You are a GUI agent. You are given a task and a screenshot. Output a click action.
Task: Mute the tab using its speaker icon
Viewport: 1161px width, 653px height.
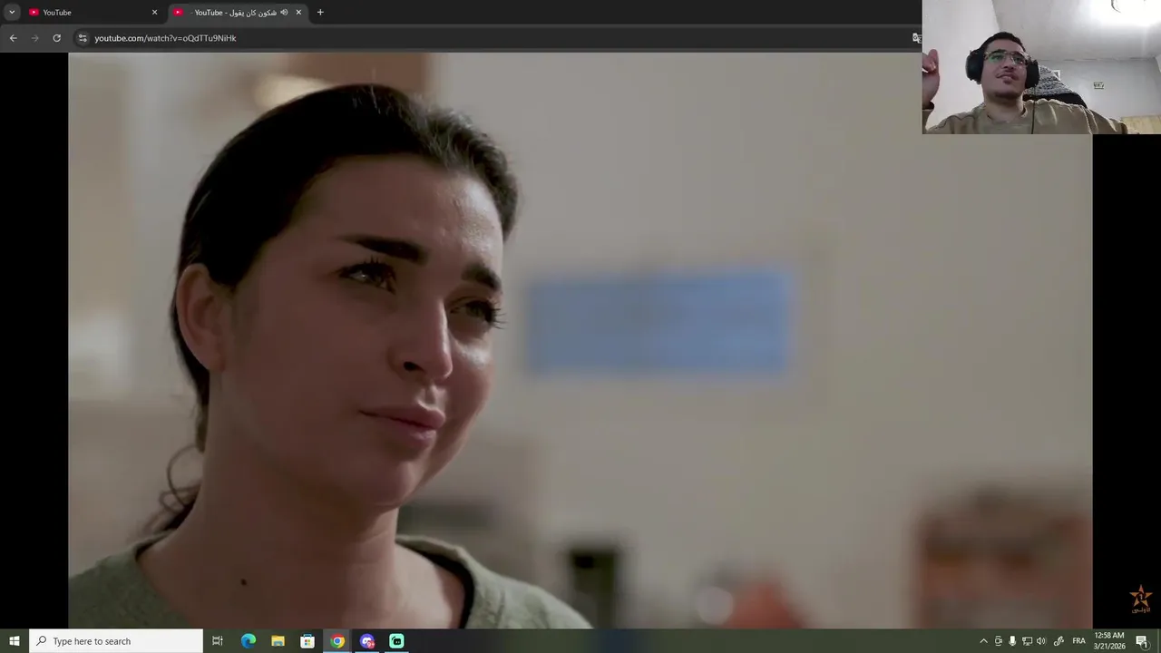pyautogui.click(x=284, y=13)
